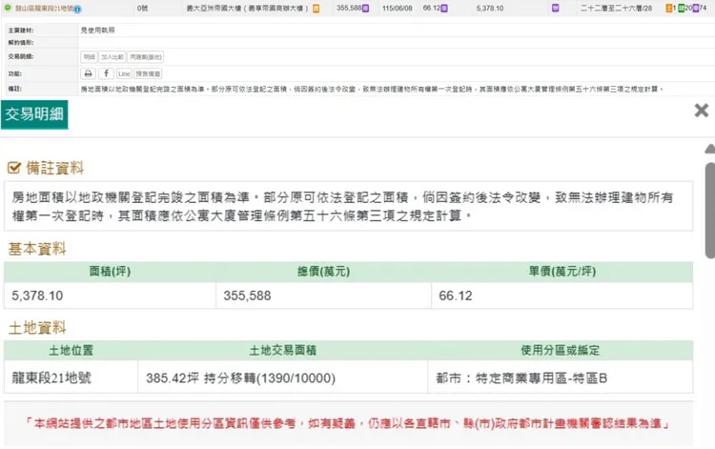
Task: Close the 交易明細 panel with X
Action: pos(702,111)
